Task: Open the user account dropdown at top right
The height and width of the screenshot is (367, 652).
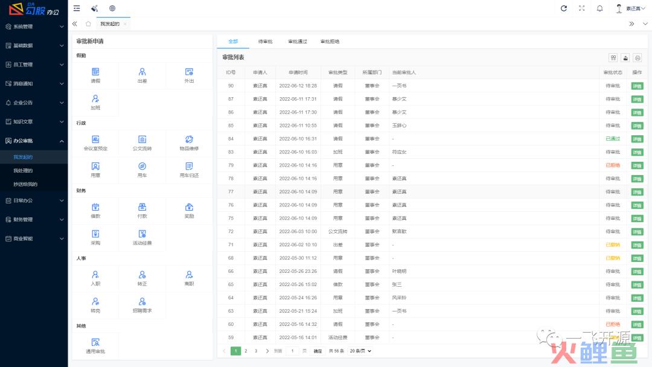Action: coord(630,8)
